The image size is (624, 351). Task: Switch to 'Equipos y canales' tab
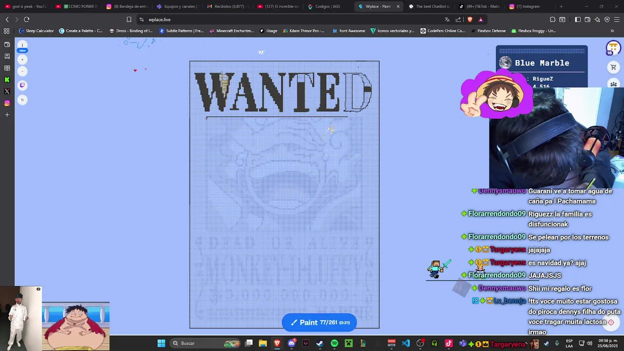(x=176, y=6)
